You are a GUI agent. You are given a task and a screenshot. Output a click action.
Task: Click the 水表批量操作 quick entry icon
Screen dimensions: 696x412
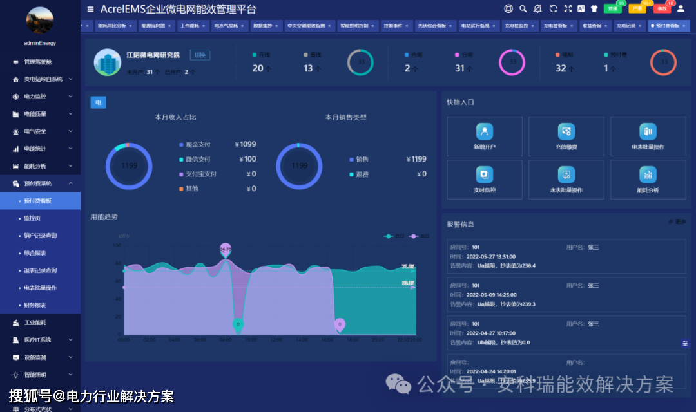coord(566,174)
